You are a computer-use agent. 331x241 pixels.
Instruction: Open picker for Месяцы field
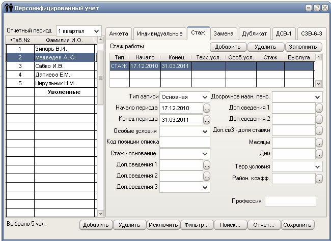tap(319, 143)
